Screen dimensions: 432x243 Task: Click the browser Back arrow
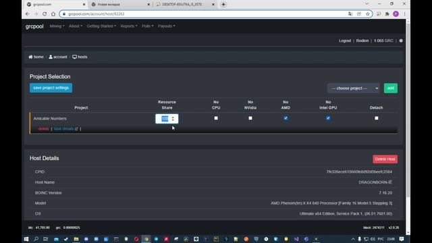[27, 13]
